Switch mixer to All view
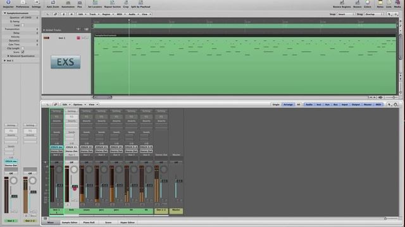 (x=298, y=105)
